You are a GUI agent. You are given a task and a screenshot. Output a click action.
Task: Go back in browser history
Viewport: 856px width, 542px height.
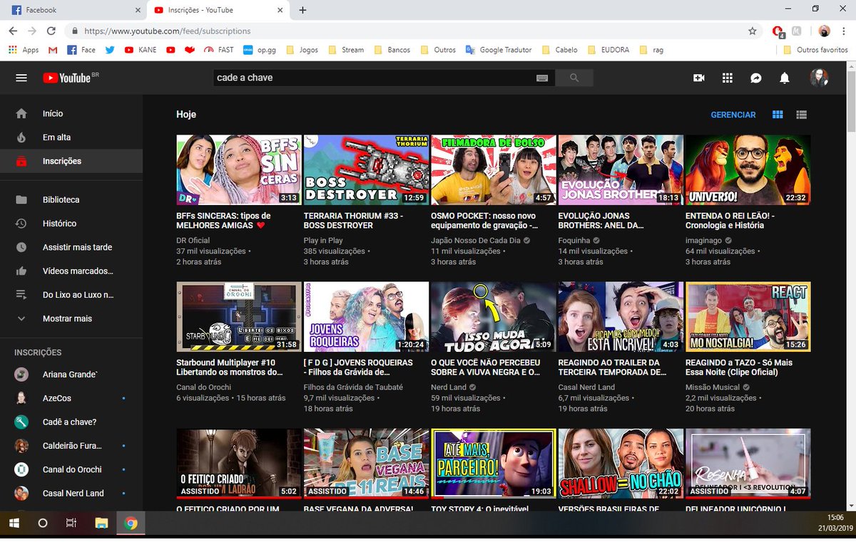click(13, 31)
